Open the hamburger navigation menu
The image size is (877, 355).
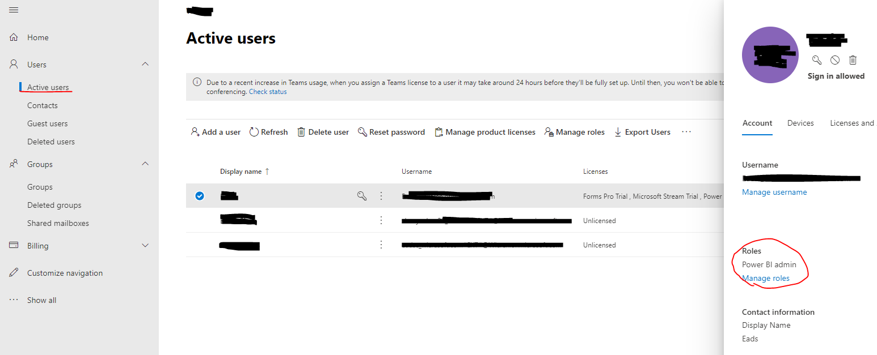tap(14, 10)
